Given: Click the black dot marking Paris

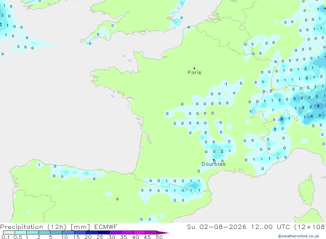Looking at the screenshot, I should pyautogui.click(x=194, y=68).
